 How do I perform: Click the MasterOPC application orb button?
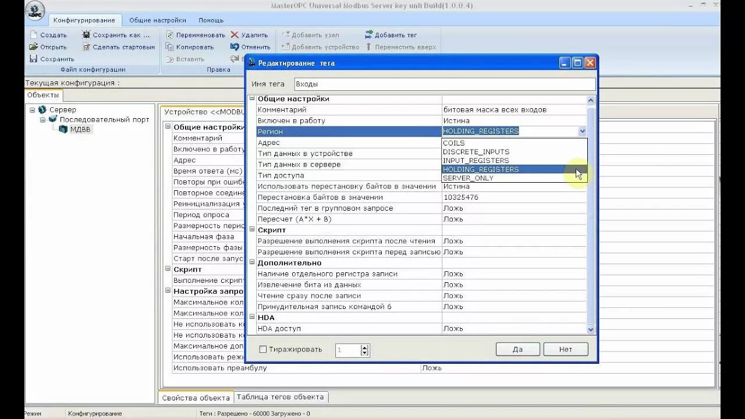[35, 10]
